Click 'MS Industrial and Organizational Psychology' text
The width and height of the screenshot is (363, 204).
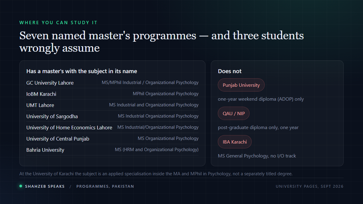tap(154, 105)
